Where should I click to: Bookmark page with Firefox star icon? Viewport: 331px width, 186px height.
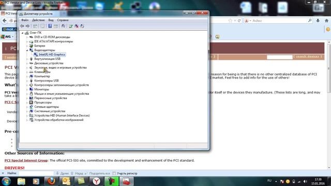(x=230, y=21)
